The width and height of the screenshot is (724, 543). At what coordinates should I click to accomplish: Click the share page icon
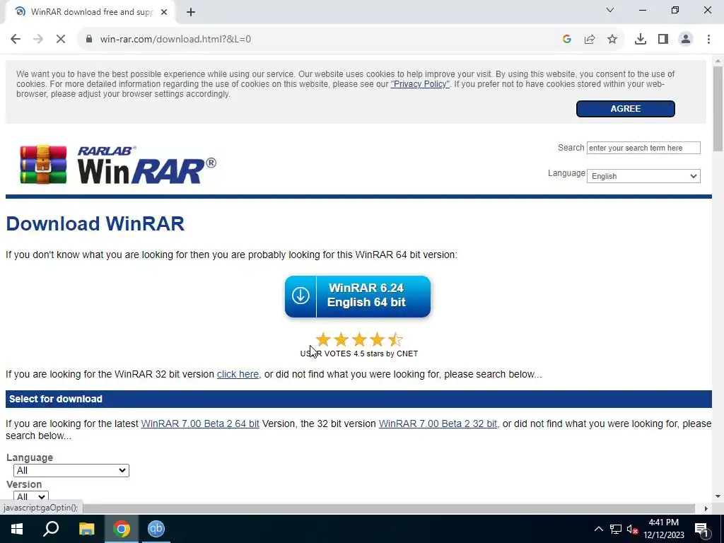pyautogui.click(x=590, y=40)
